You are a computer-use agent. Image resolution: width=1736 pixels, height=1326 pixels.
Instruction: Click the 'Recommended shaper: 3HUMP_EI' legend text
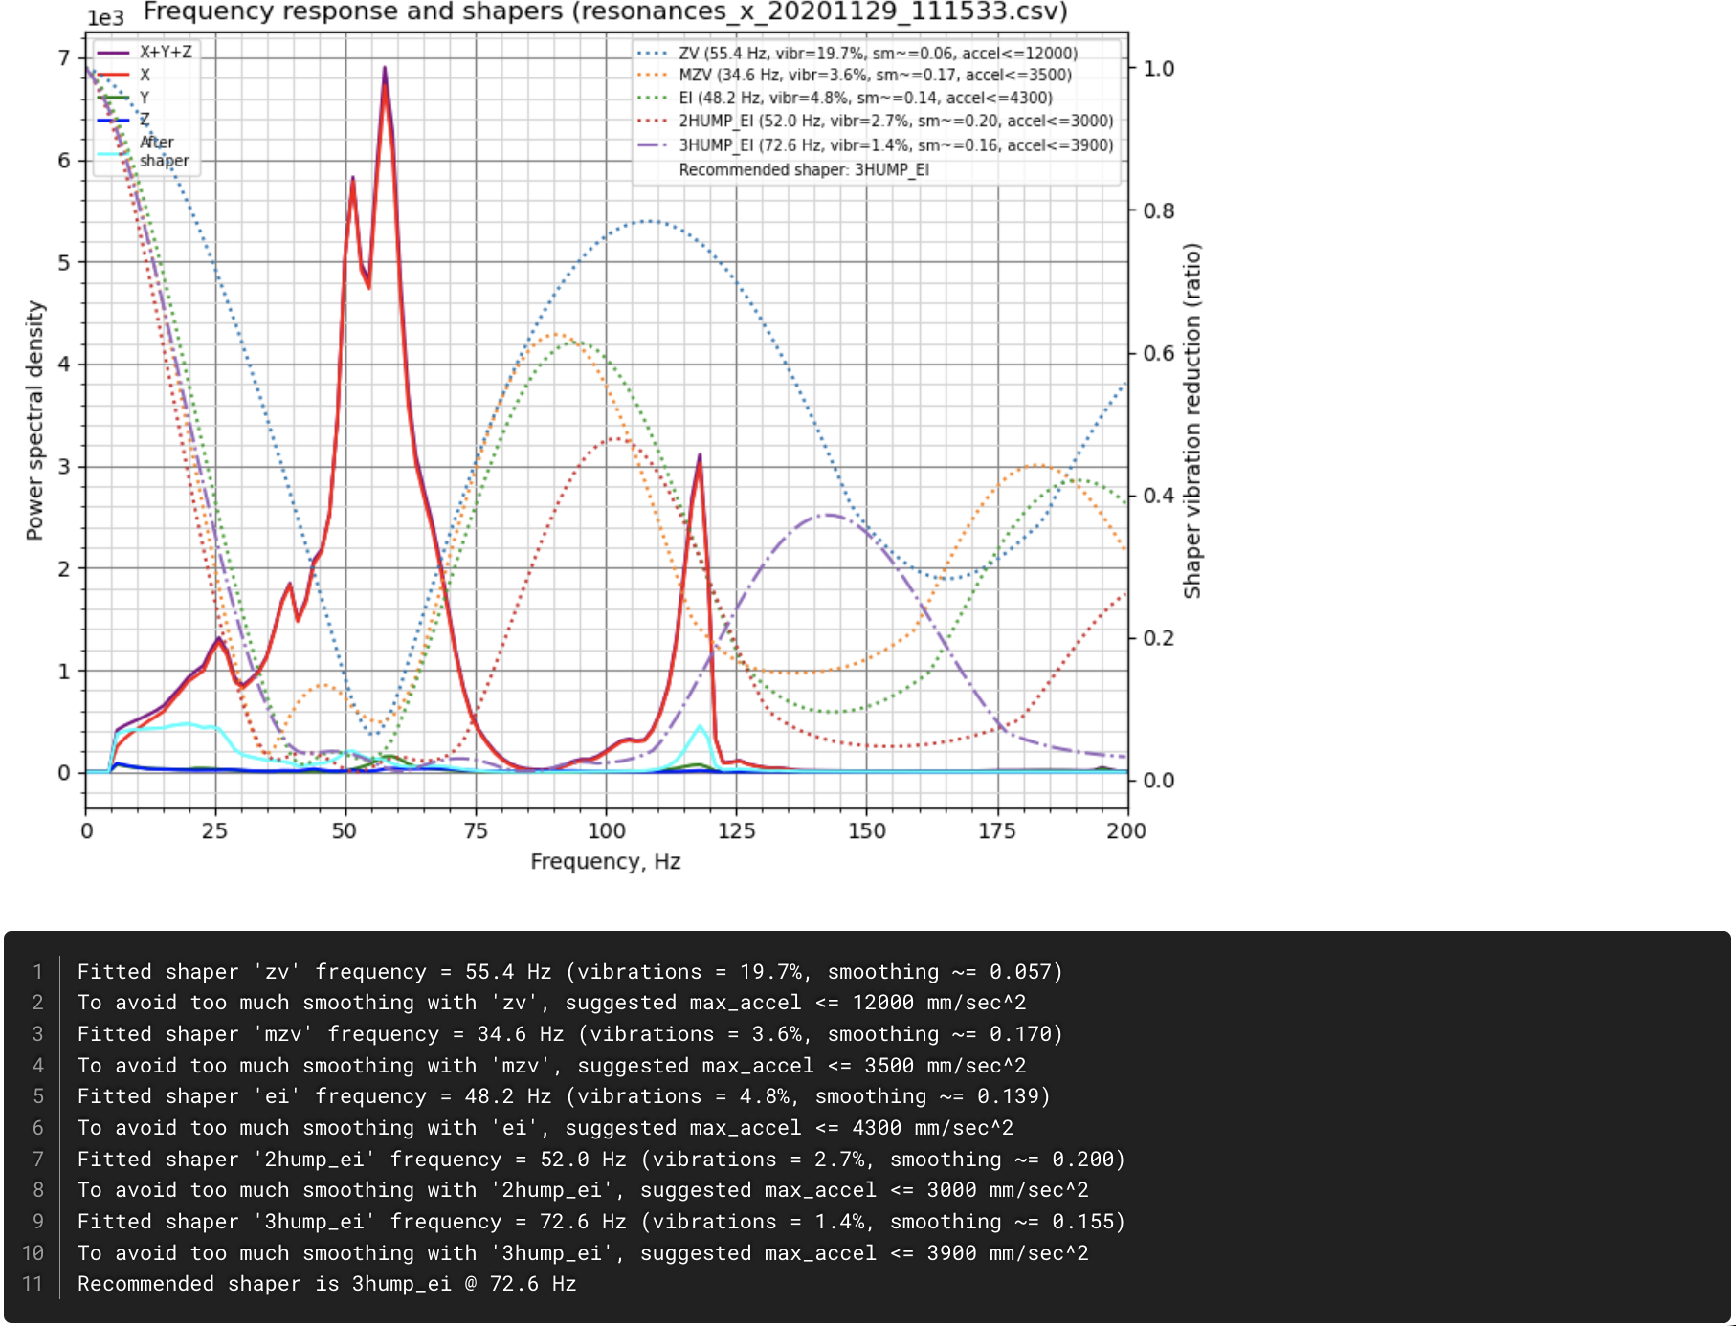point(804,170)
